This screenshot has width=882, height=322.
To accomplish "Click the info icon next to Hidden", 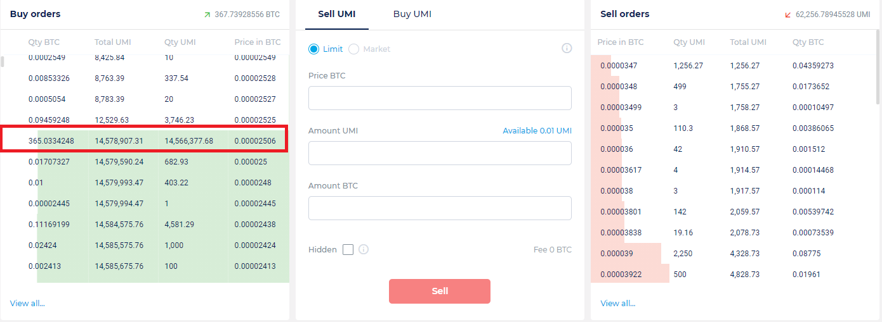I will 364,250.
